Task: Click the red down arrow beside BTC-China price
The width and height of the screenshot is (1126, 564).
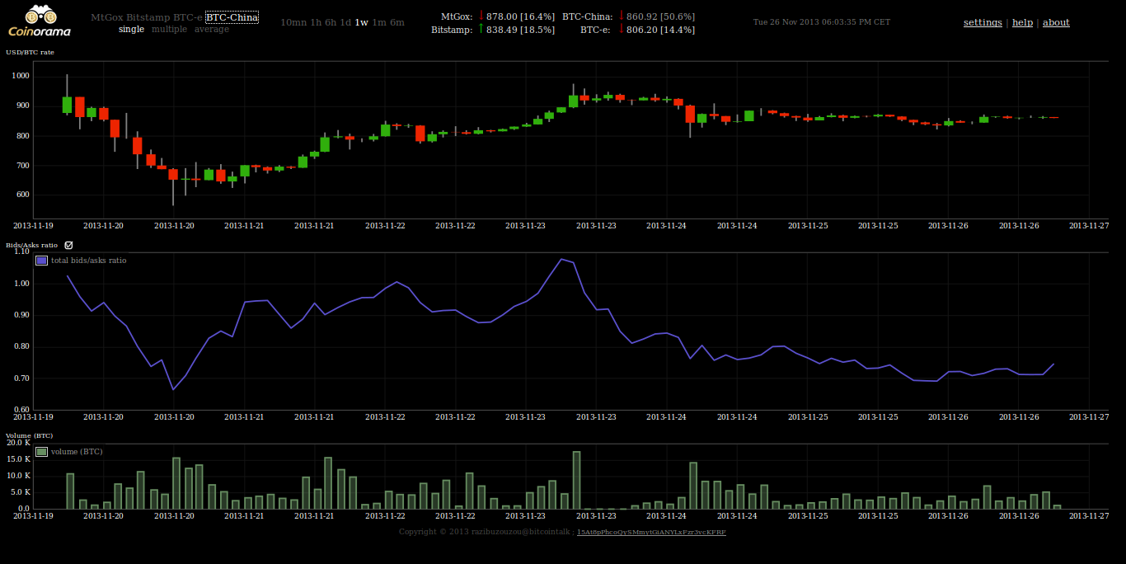Action: point(621,16)
